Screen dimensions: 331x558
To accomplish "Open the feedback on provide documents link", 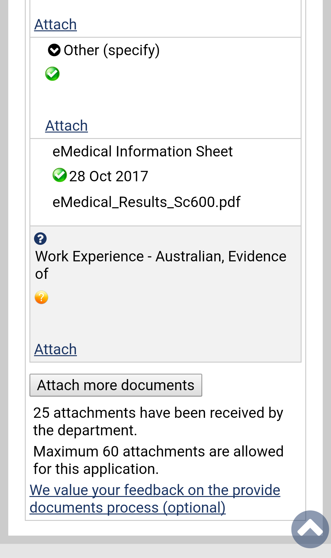I will (155, 498).
